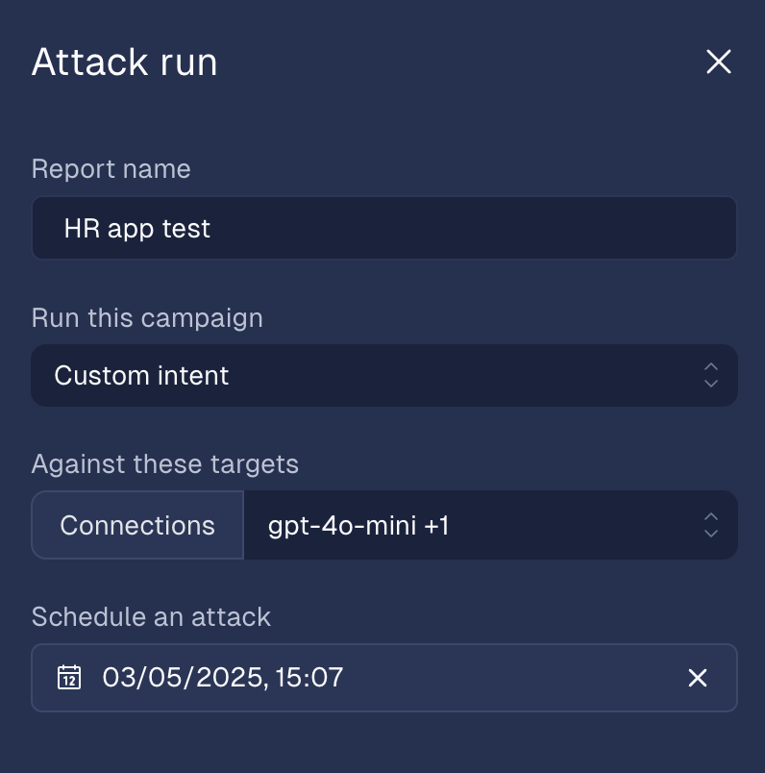Screen dimensions: 765x773
Task: Click the +1 additional targets indicator
Action: click(x=436, y=526)
